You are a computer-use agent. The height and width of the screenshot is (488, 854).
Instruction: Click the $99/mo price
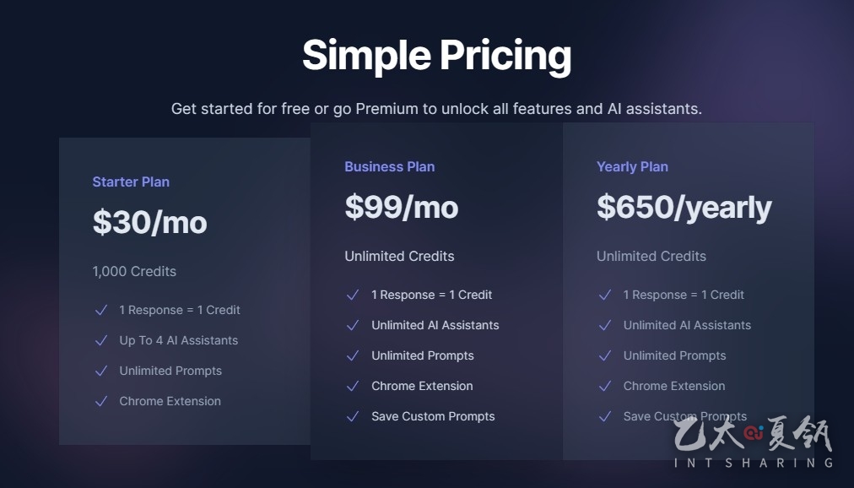click(402, 207)
